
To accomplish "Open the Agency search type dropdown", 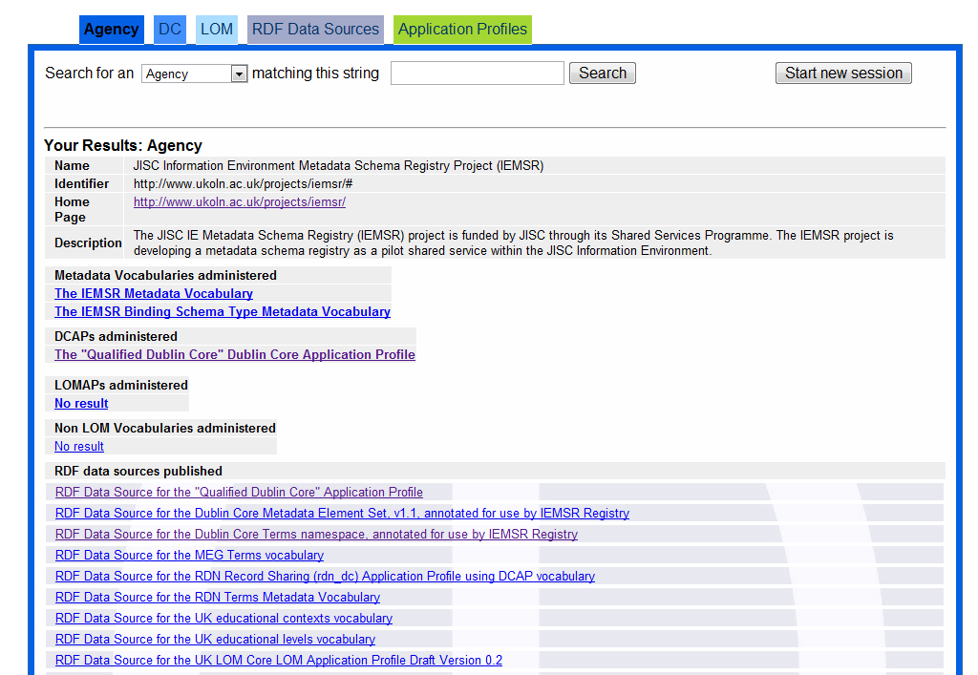I will 195,74.
